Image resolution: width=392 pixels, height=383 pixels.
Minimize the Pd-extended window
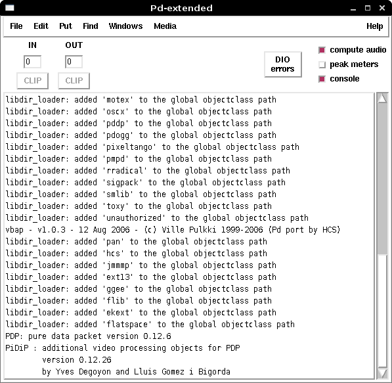click(x=353, y=9)
